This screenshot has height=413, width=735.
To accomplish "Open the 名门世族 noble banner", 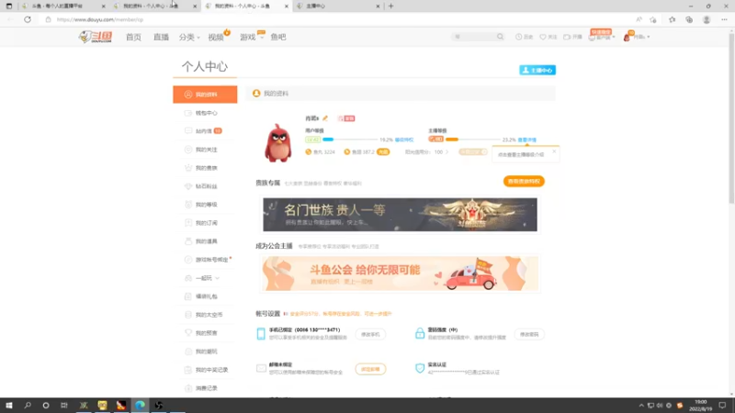I will [x=400, y=215].
